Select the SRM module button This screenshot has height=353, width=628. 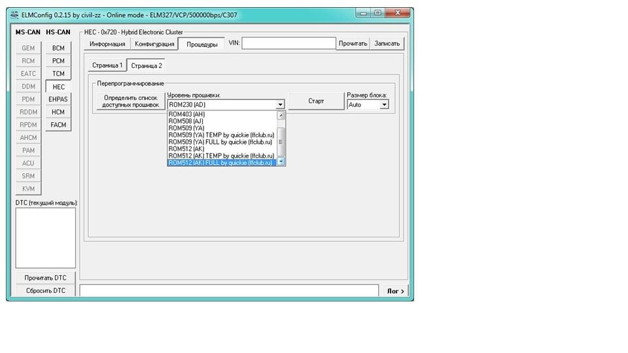pos(28,176)
